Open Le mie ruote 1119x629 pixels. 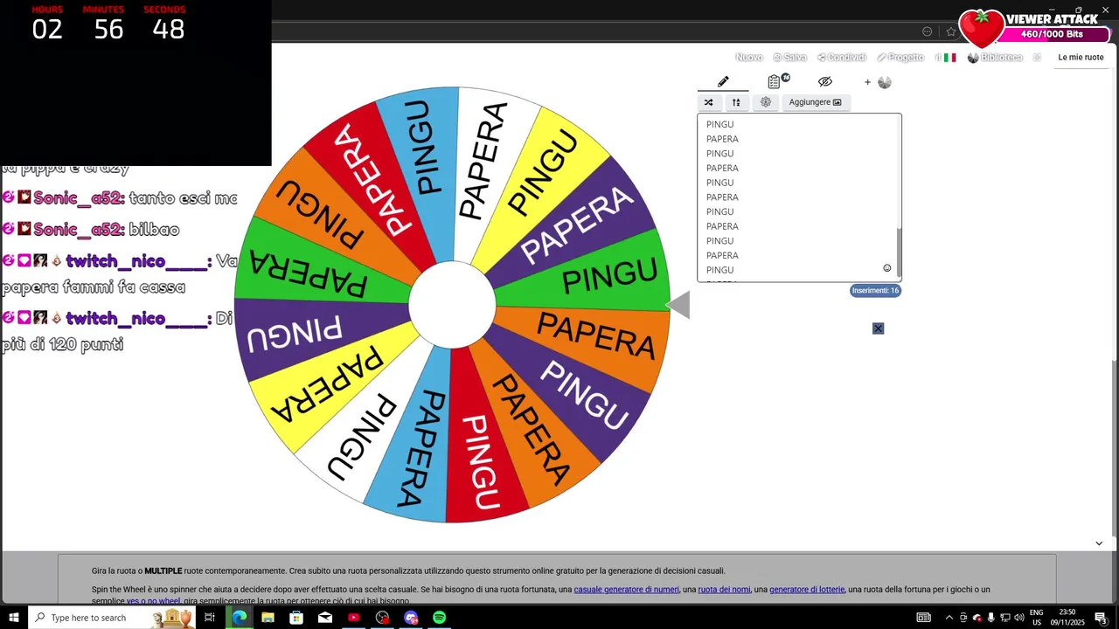(x=1081, y=58)
